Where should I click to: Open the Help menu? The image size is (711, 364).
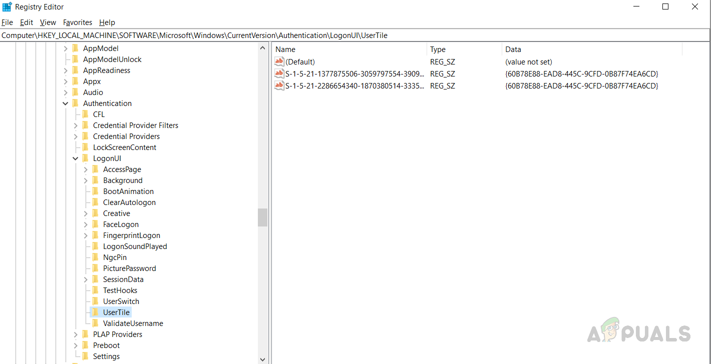coord(107,22)
